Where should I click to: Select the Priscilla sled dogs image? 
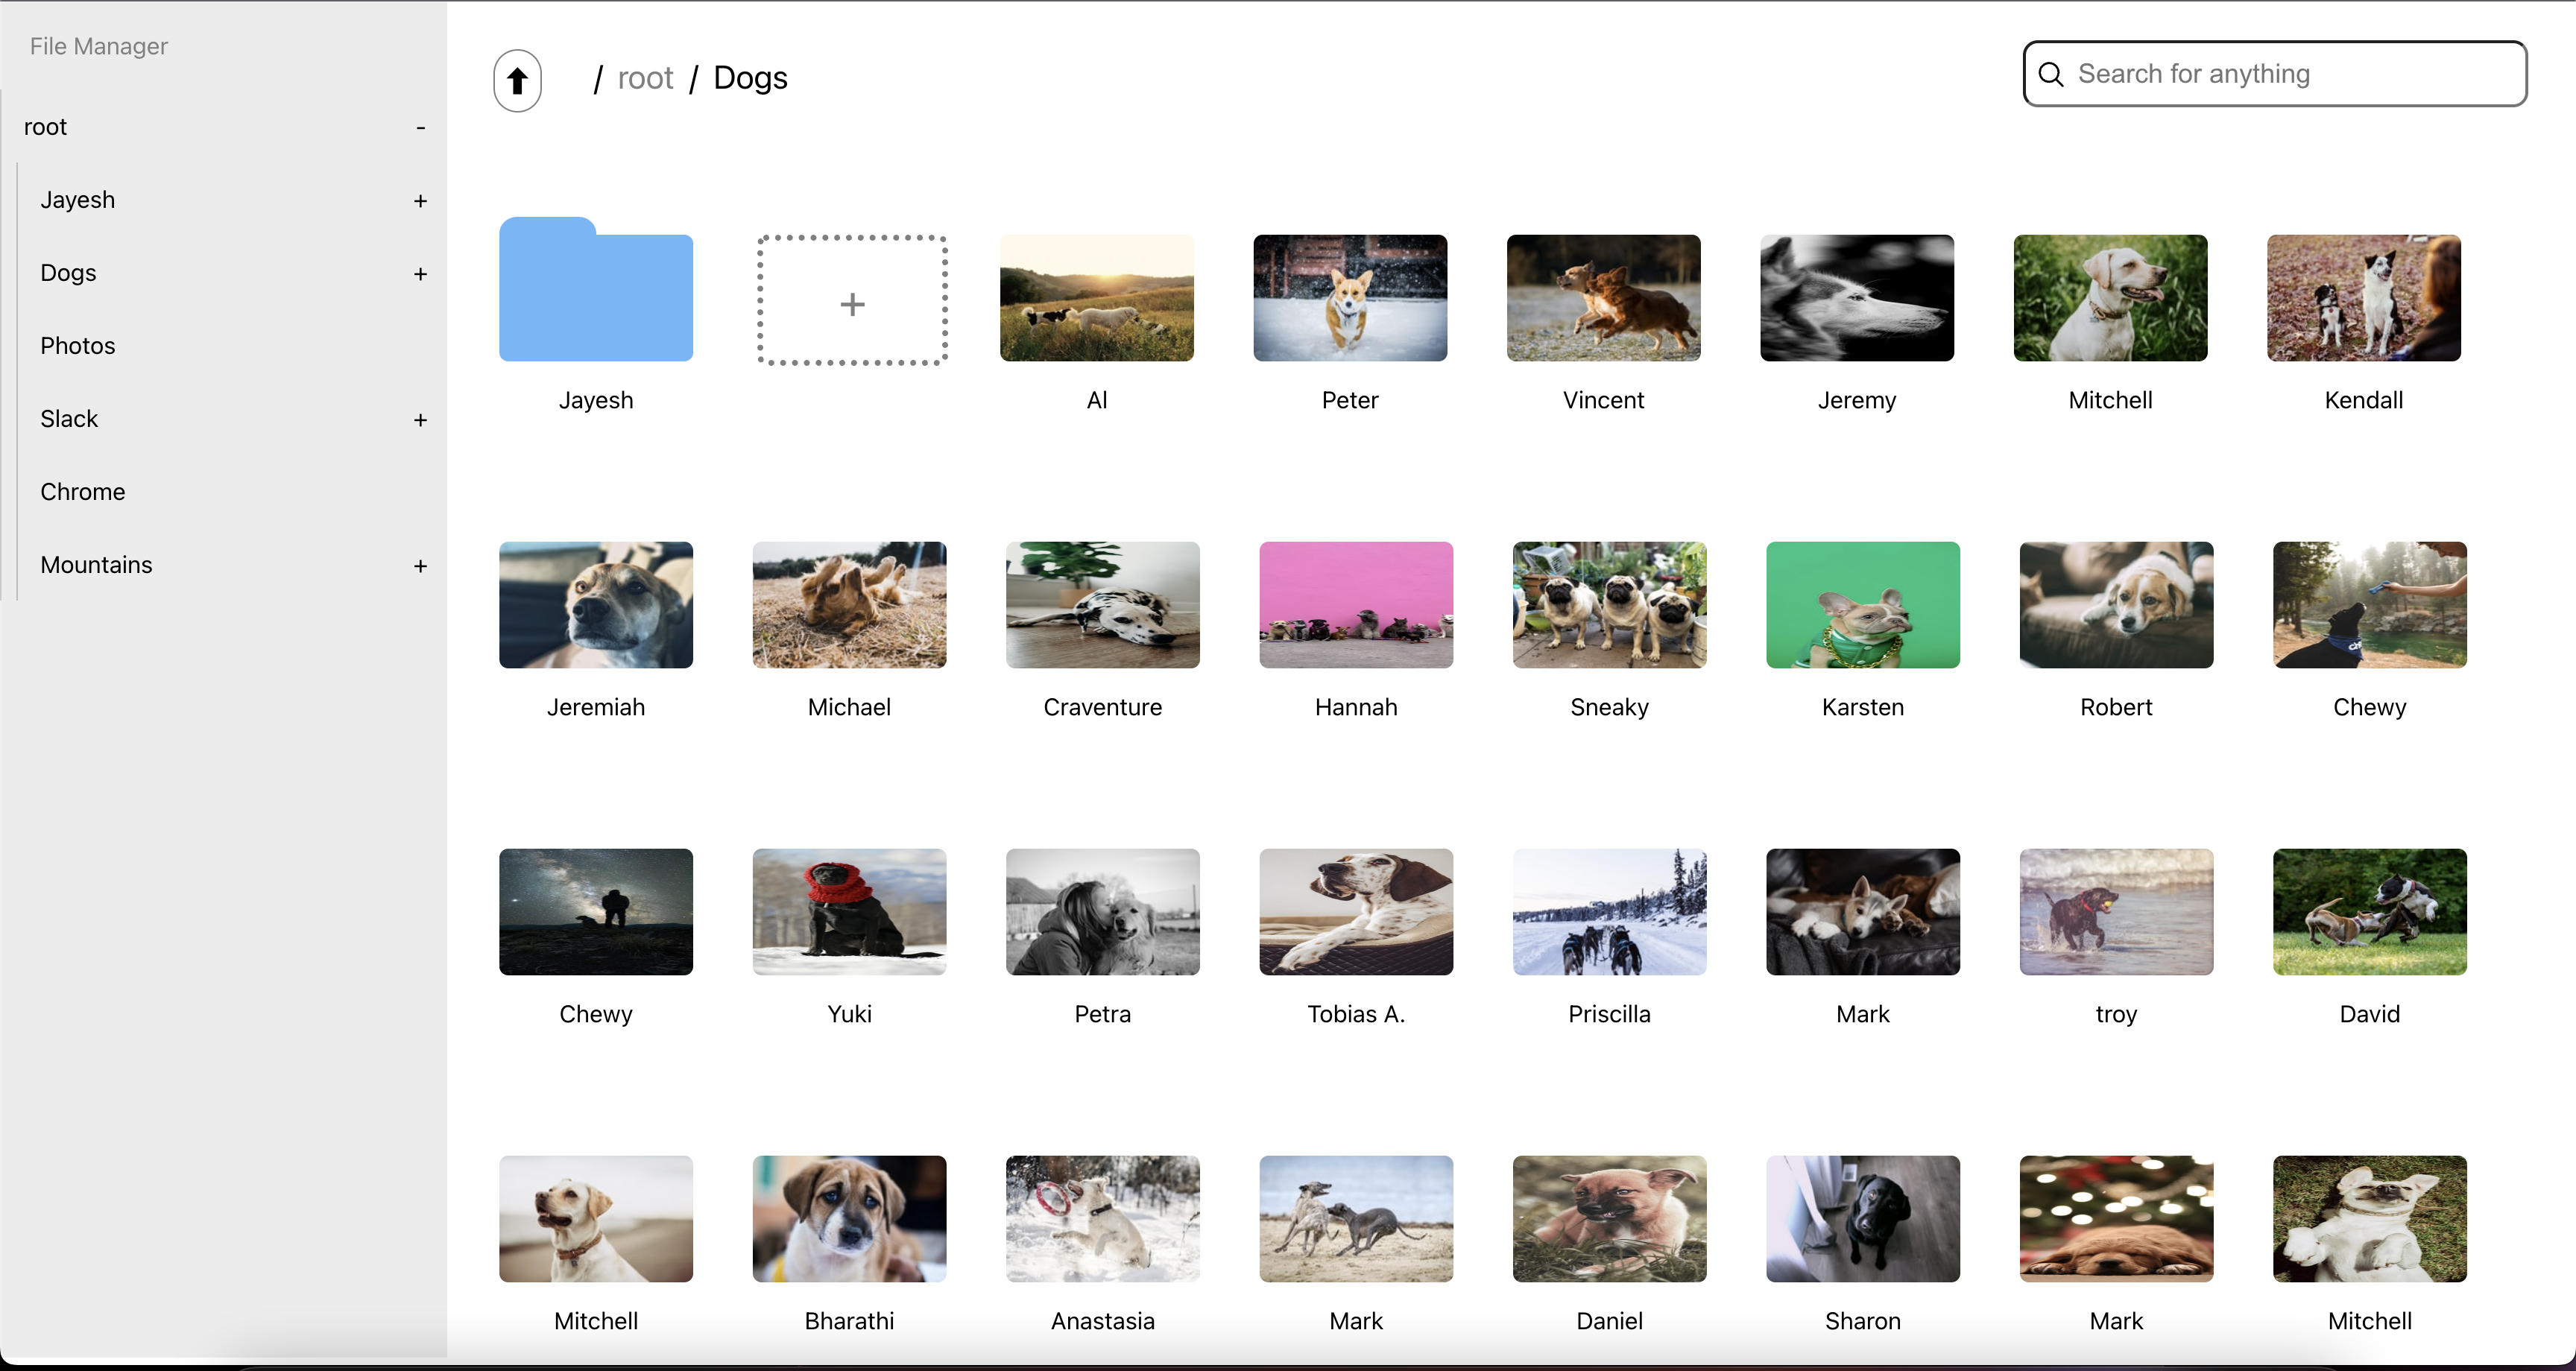pyautogui.click(x=1609, y=912)
